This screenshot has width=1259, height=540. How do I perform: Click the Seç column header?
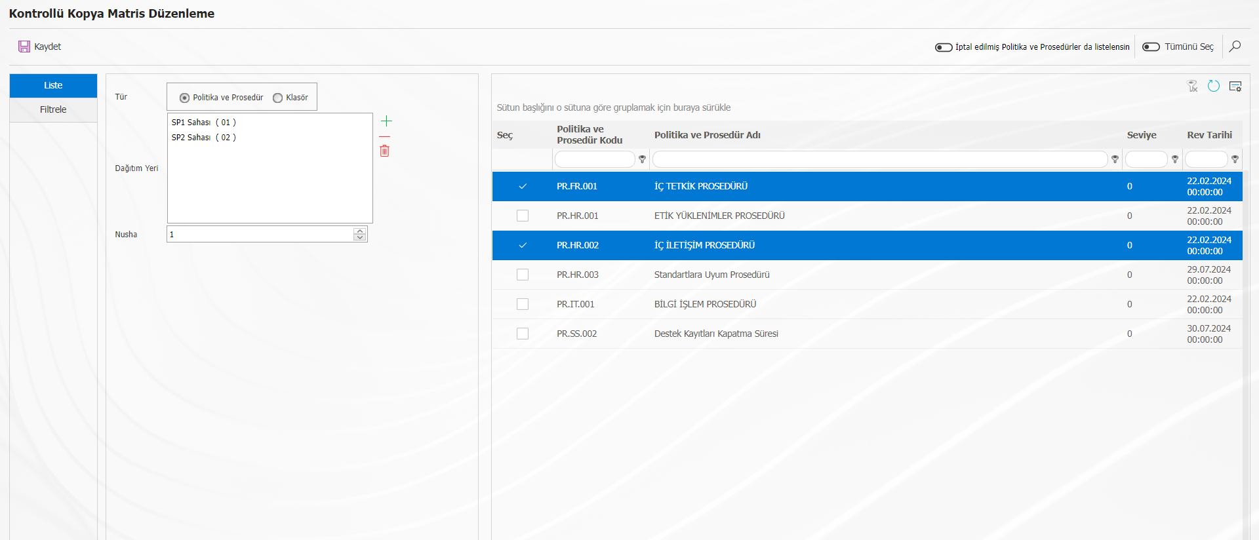tap(505, 135)
